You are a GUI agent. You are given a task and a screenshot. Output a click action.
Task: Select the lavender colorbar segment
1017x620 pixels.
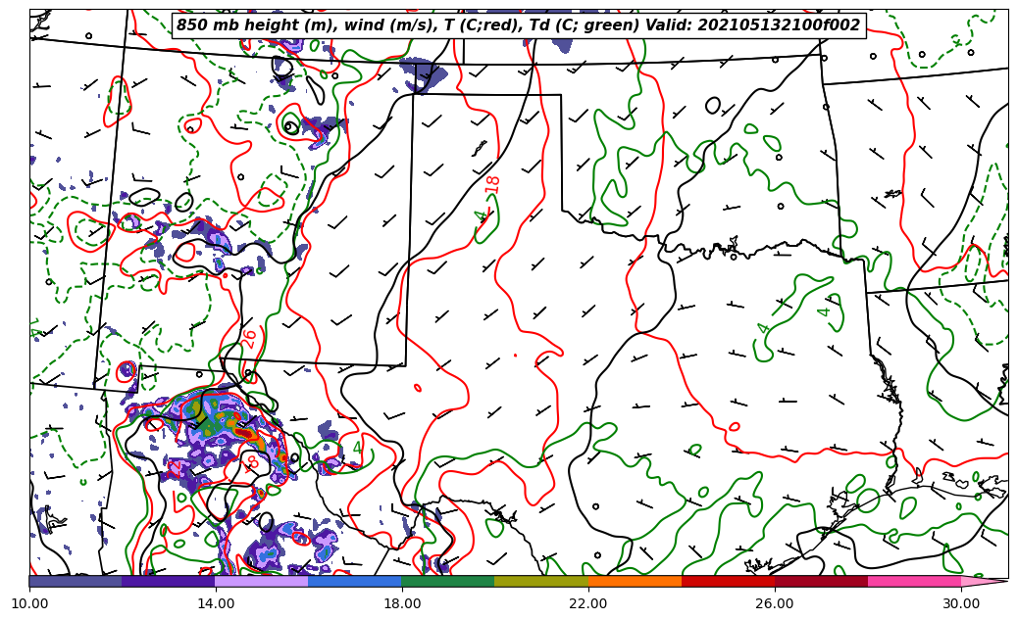[x=262, y=581]
